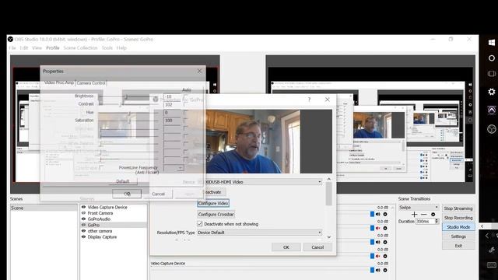This screenshot has height=280, width=498.
Task: Switch to Video Proc Amp tab
Action: coord(59,82)
